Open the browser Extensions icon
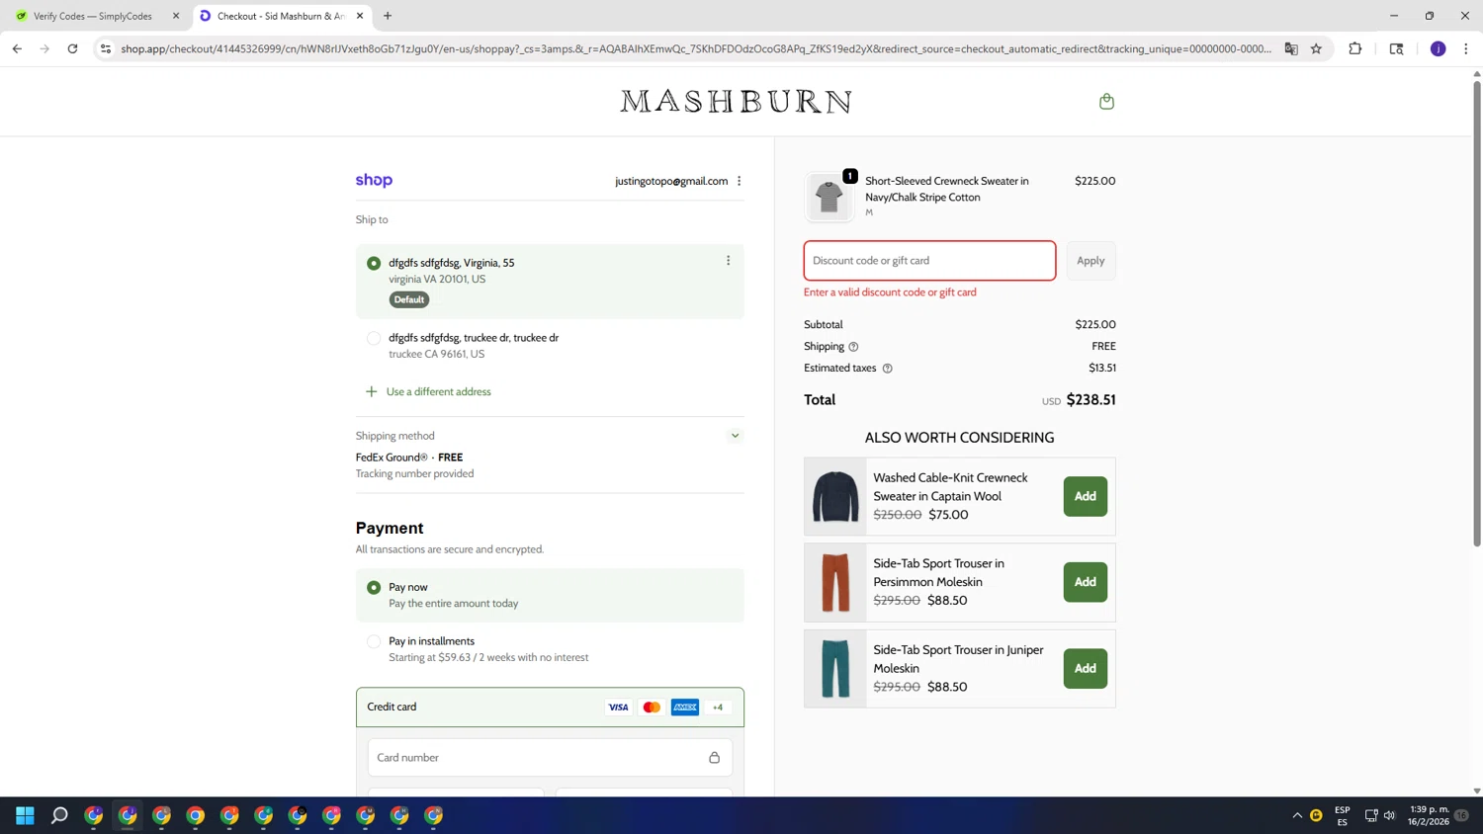This screenshot has width=1483, height=834. pos(1354,48)
